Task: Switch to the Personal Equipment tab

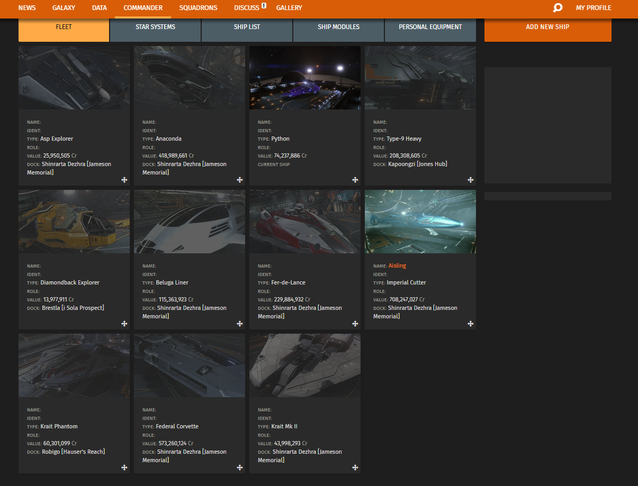Action: pos(430,30)
